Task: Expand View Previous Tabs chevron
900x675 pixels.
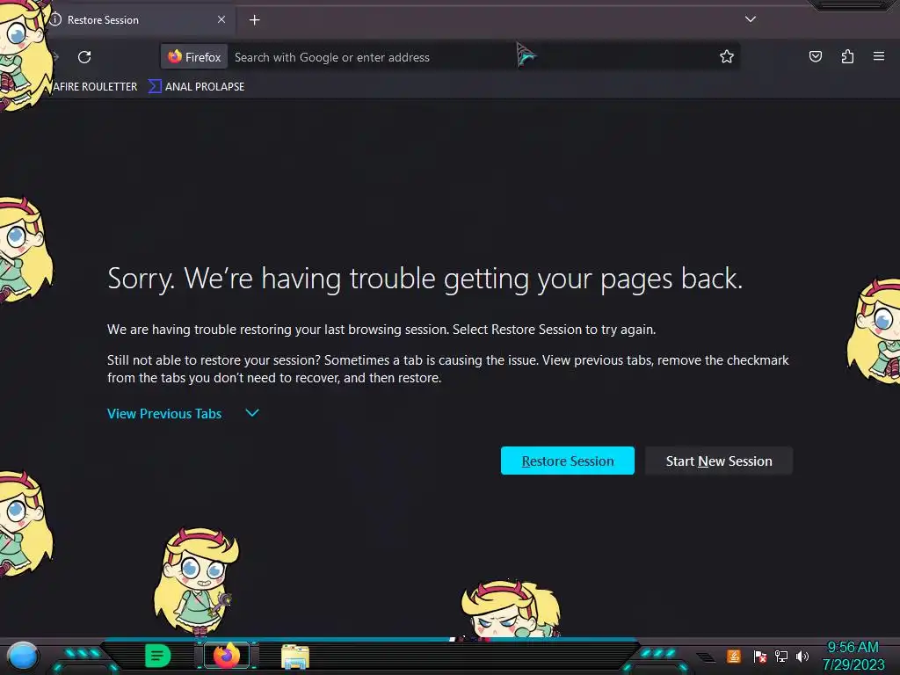Action: click(x=252, y=413)
